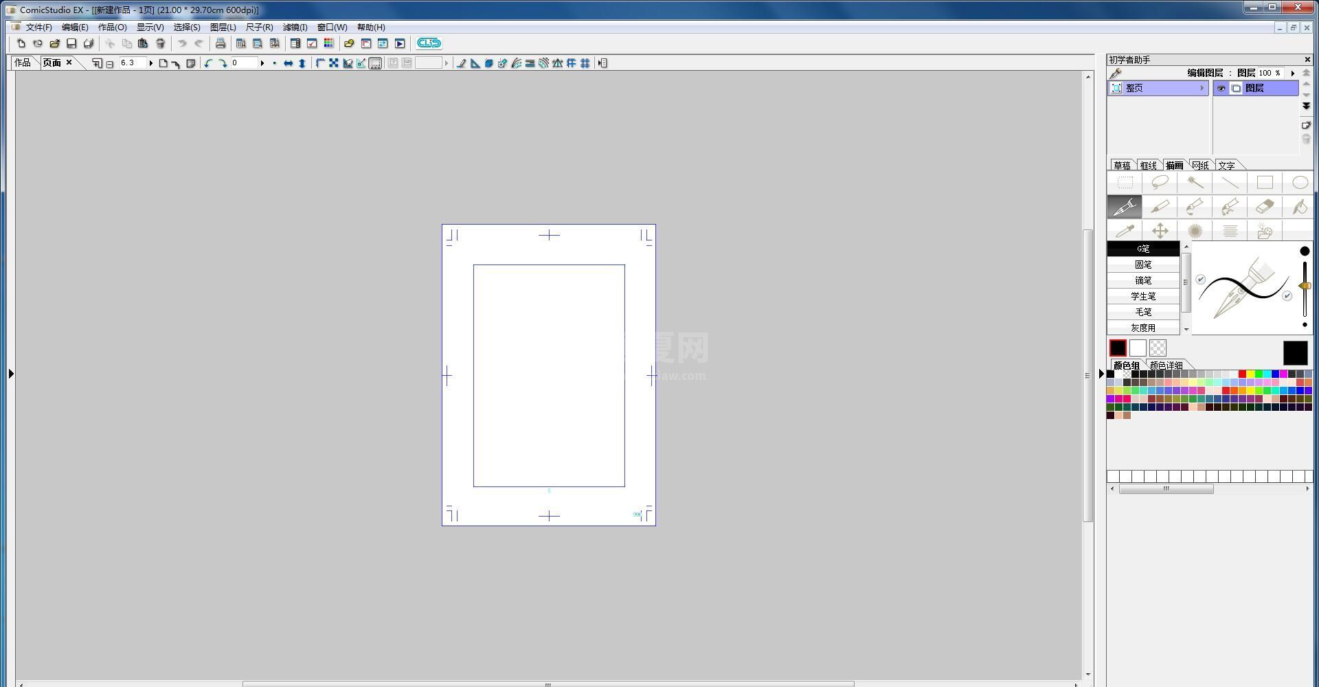Click the open file folder toolbar icon

coord(54,43)
